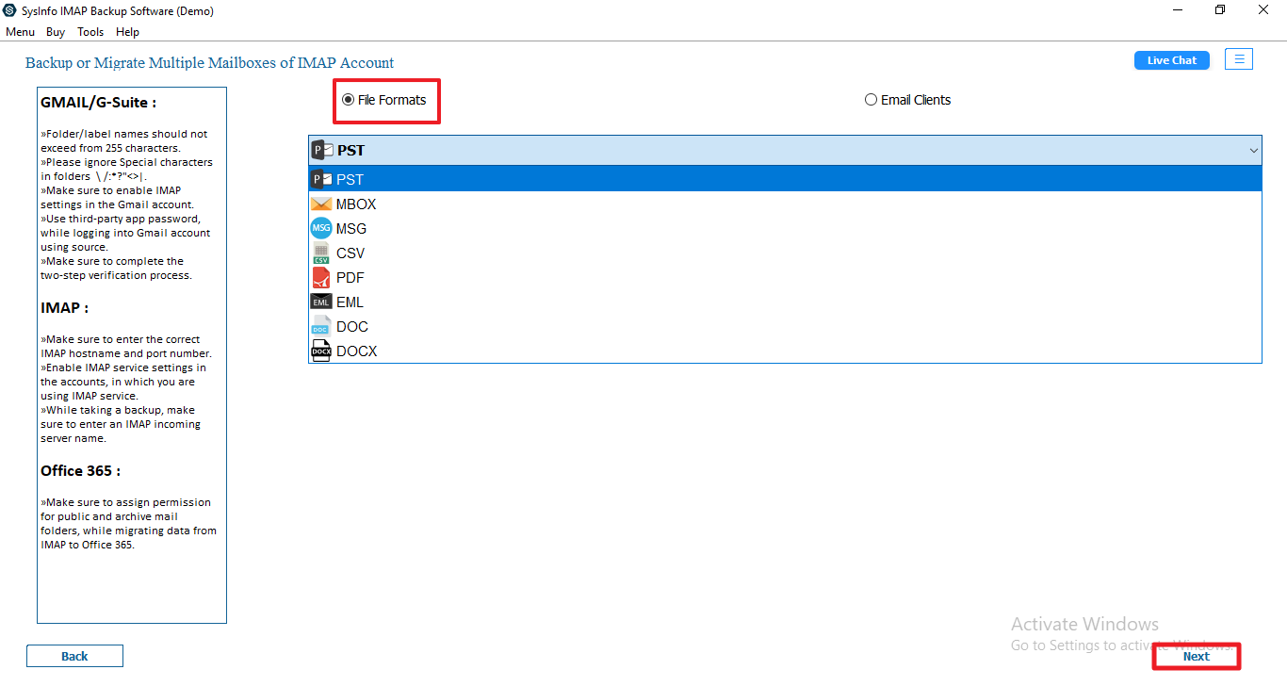Click the "IMAP :" heading in the tips panel

point(65,308)
